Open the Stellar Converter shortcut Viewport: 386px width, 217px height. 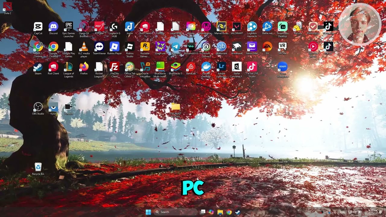pos(237,70)
